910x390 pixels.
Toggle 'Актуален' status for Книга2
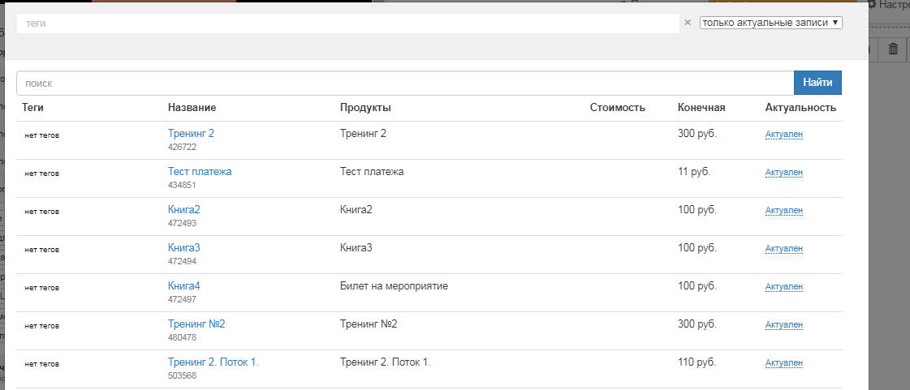tap(783, 210)
